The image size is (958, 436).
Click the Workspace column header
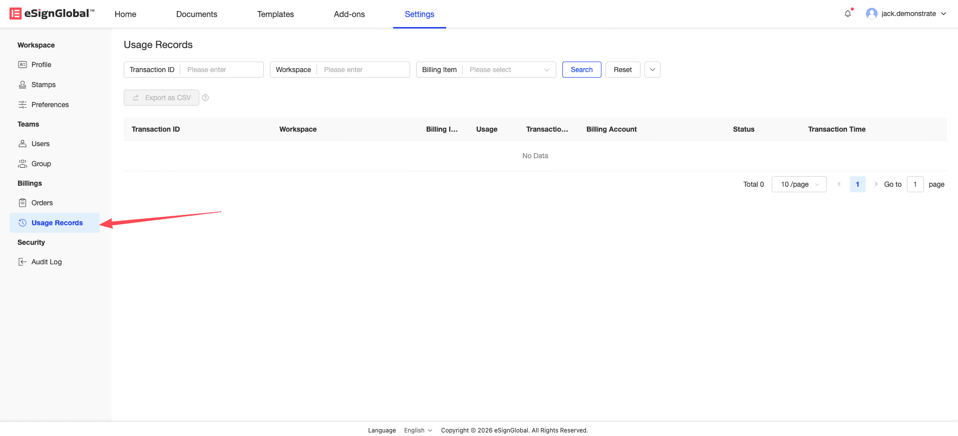[x=298, y=129]
